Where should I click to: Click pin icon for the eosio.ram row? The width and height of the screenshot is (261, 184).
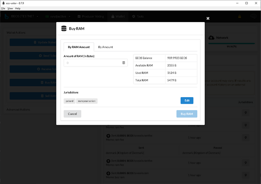[x=246, y=175]
